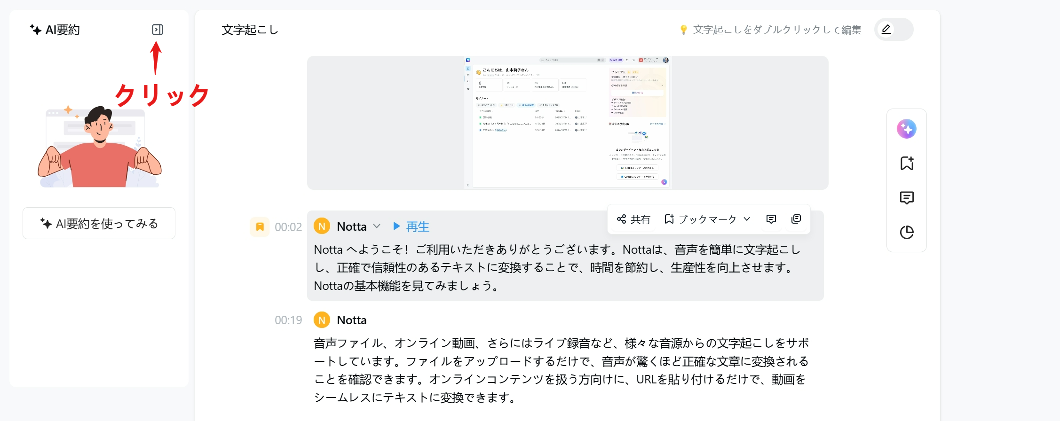Click the ブックマーク button in popup toolbar
The height and width of the screenshot is (421, 1060).
coord(700,219)
